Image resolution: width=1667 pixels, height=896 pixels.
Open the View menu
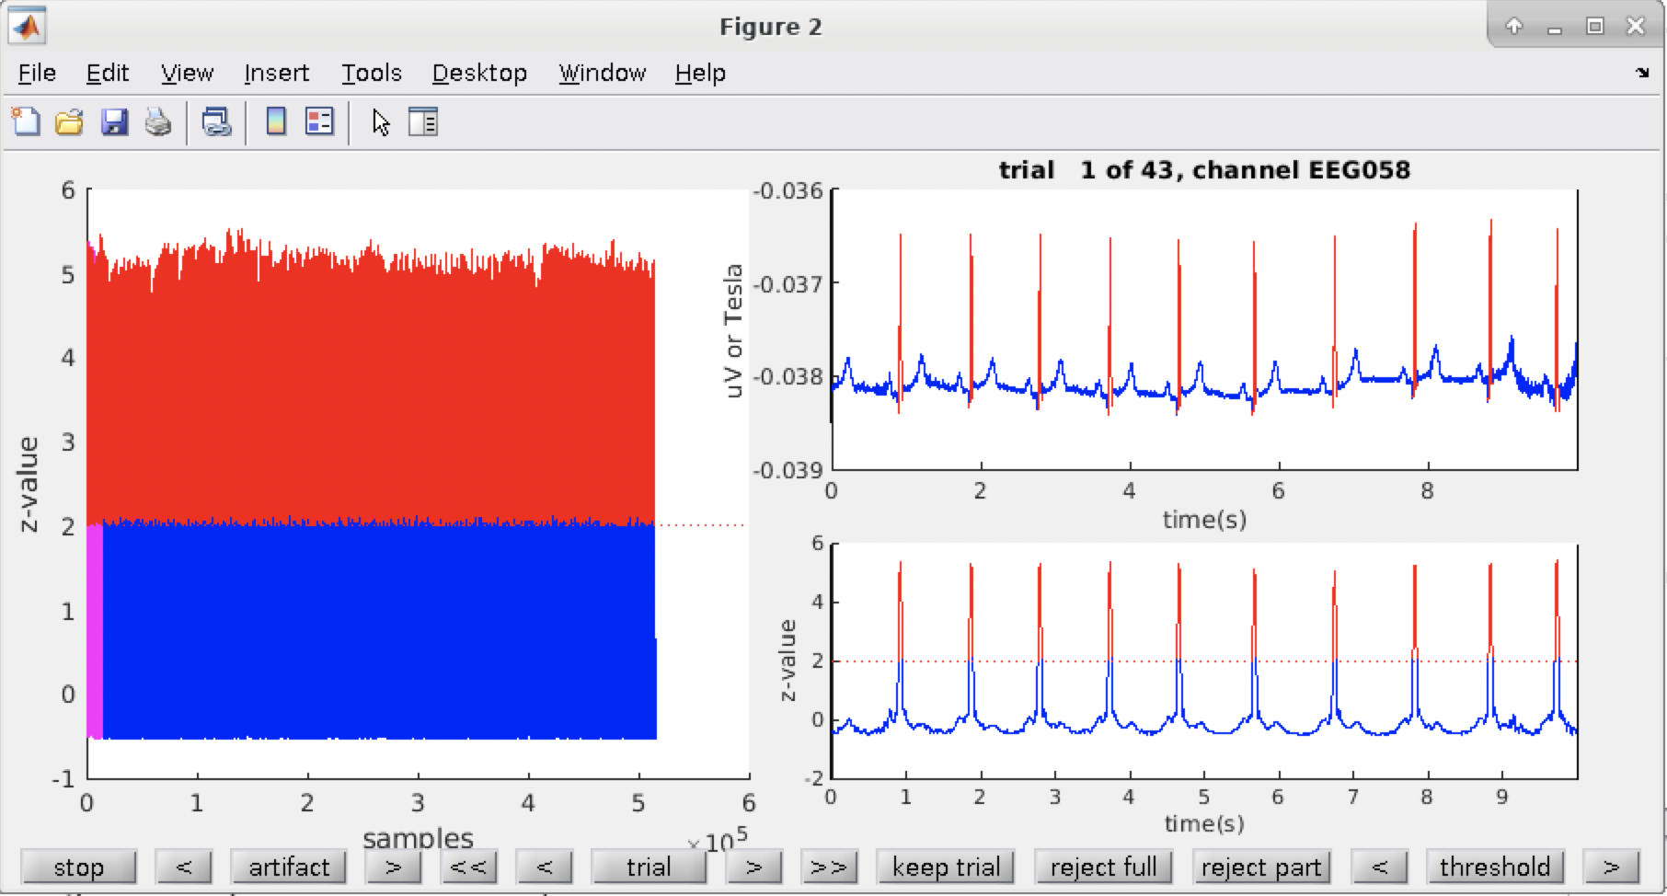187,73
